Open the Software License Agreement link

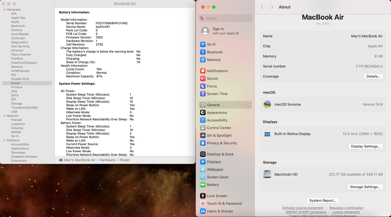(303, 208)
